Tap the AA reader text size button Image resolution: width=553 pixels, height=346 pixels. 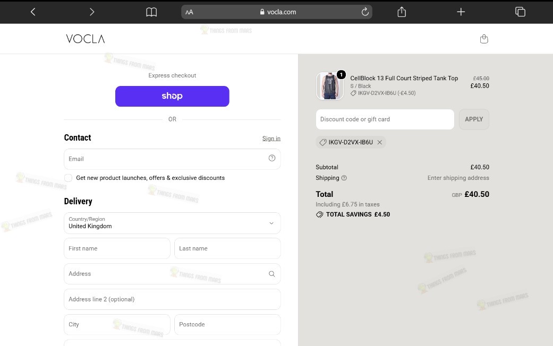(x=190, y=12)
